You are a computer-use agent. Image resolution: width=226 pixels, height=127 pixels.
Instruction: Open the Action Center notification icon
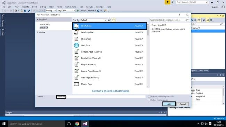210,124
